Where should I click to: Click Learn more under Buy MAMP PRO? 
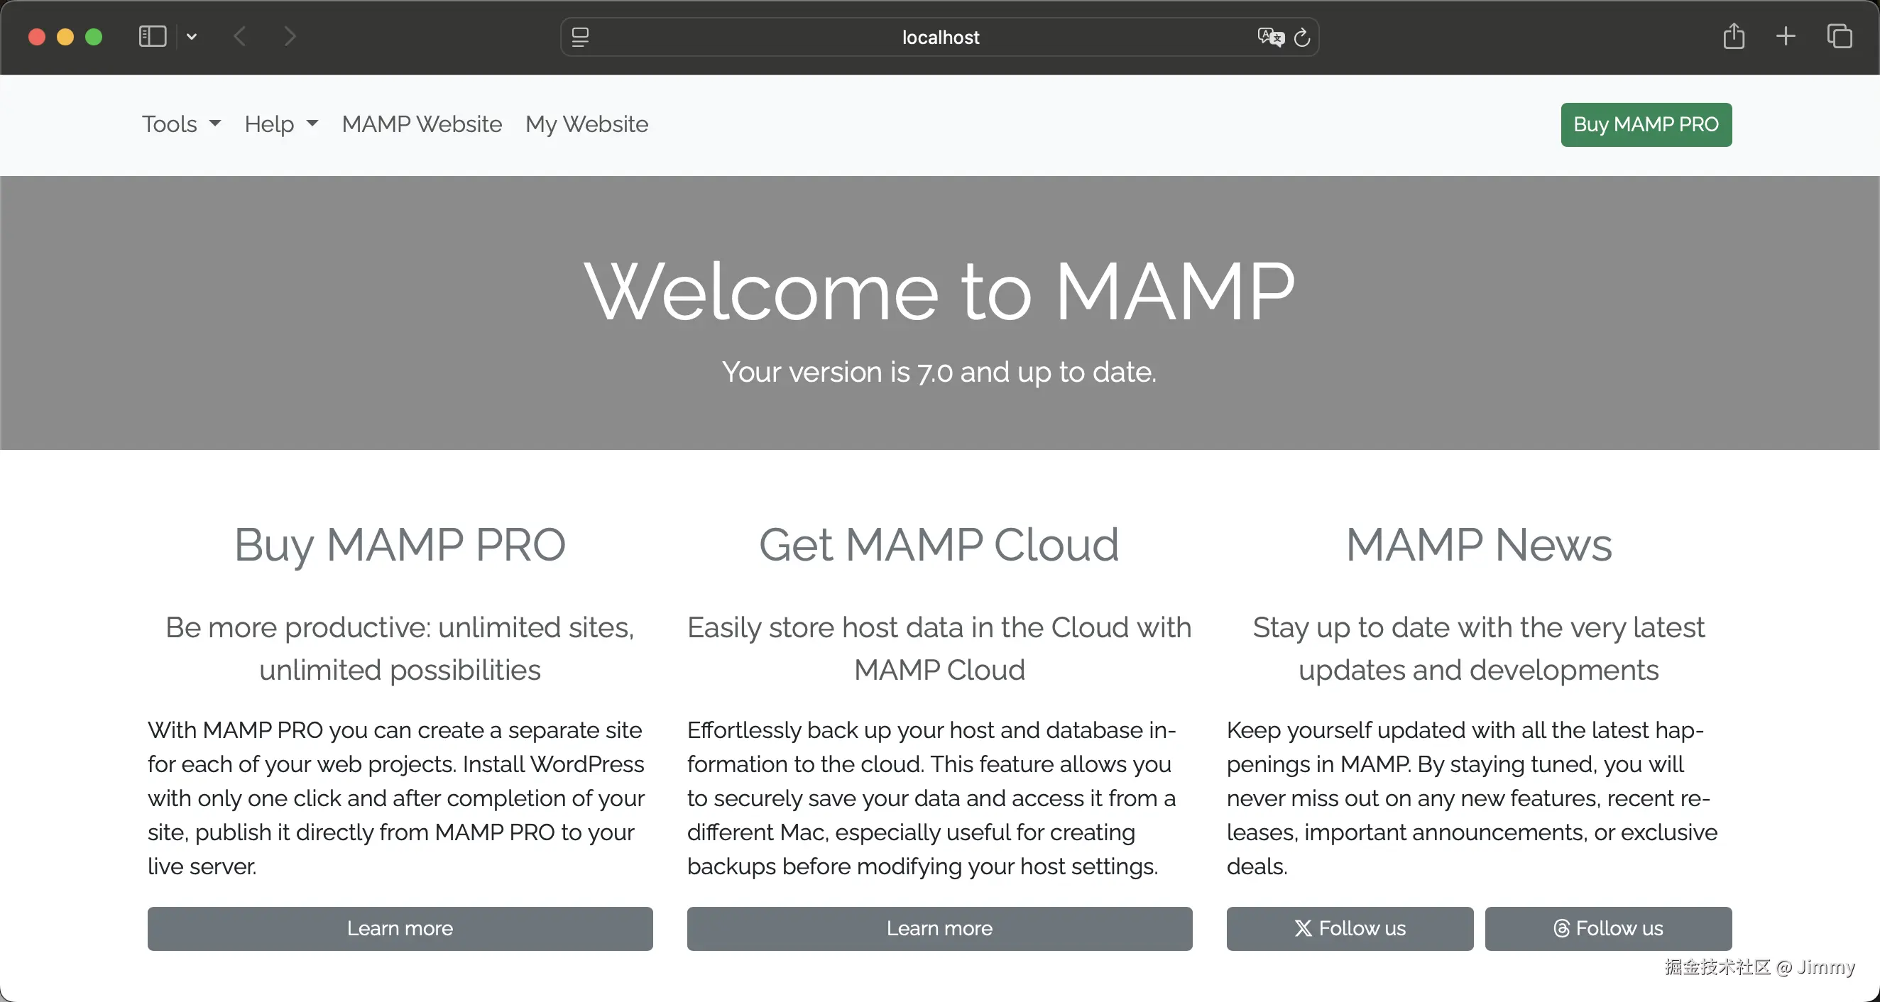[x=400, y=928]
